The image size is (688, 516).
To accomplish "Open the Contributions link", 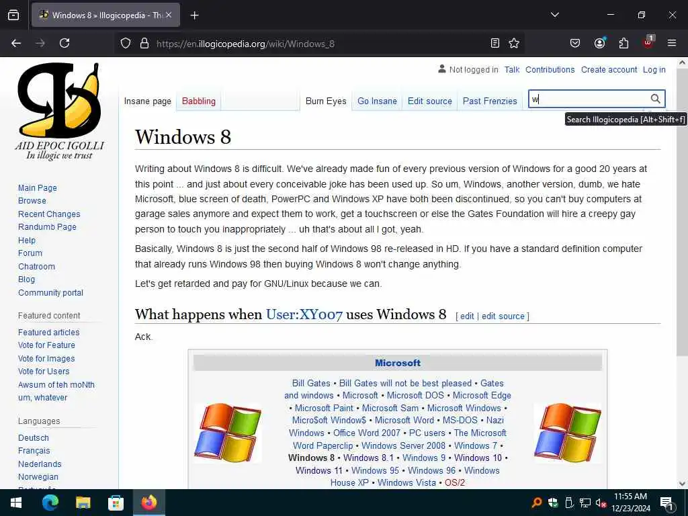I will point(550,70).
